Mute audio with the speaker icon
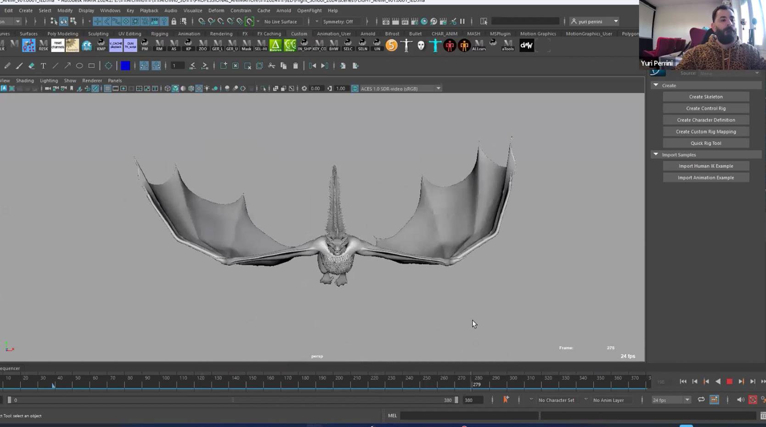The width and height of the screenshot is (766, 427). click(x=740, y=400)
